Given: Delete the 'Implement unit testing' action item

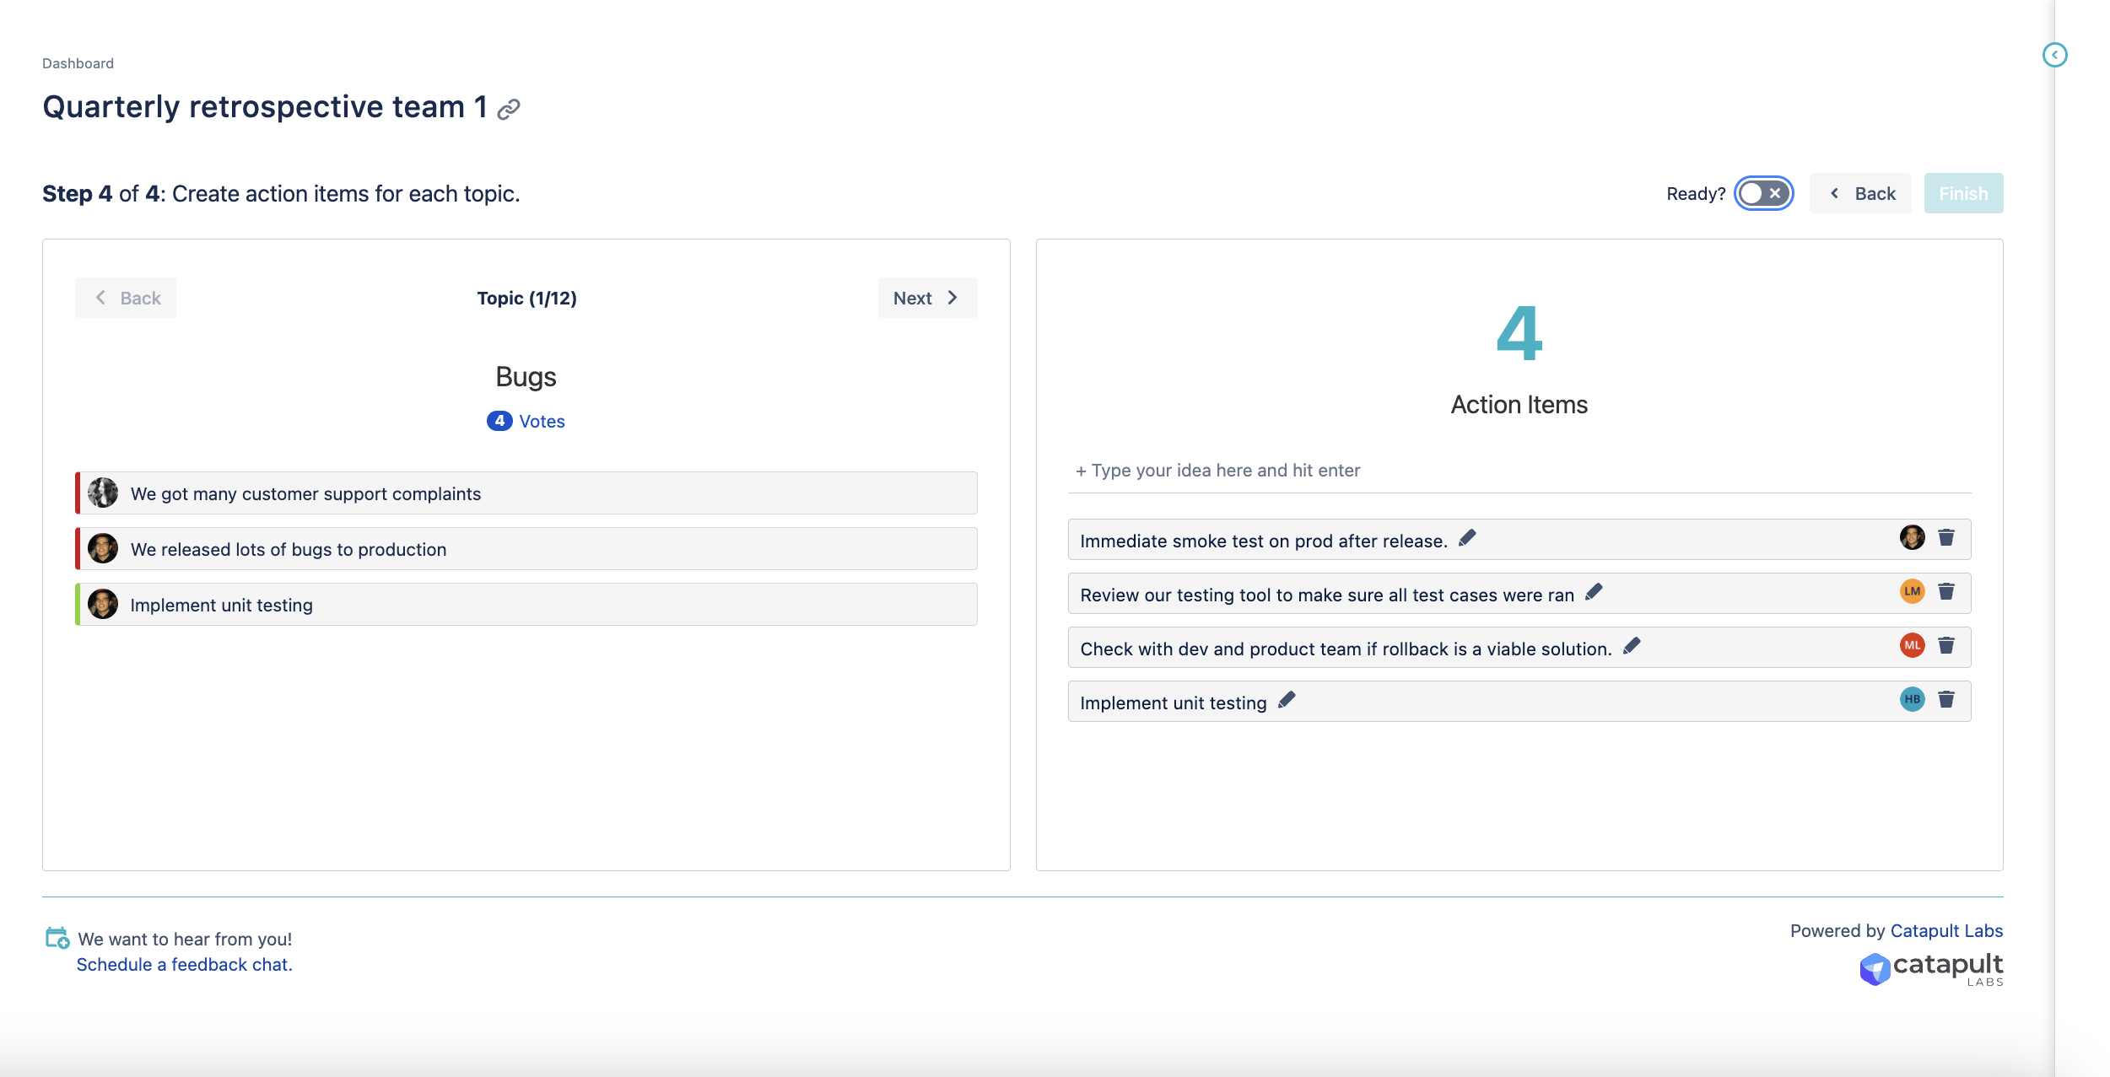Looking at the screenshot, I should coord(1946,700).
